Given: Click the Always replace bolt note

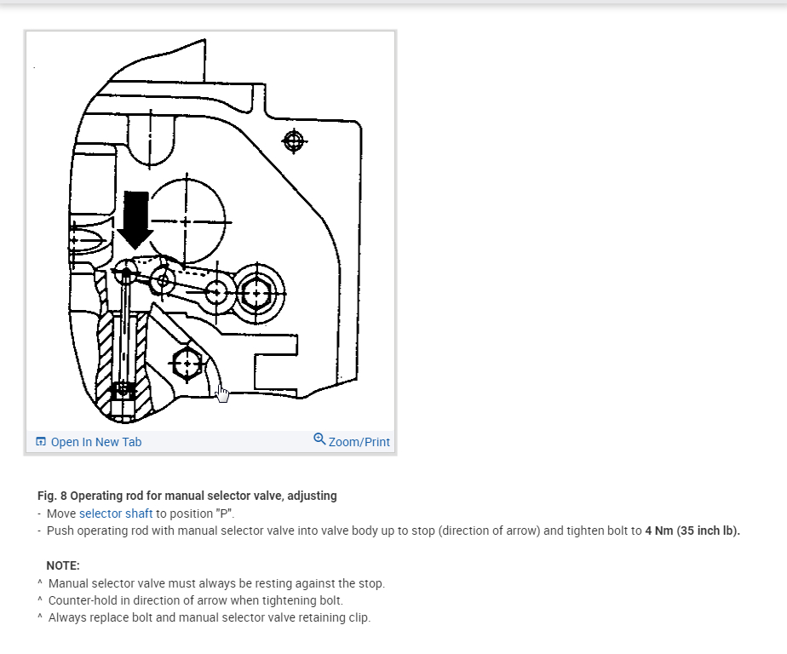Looking at the screenshot, I should tap(210, 617).
